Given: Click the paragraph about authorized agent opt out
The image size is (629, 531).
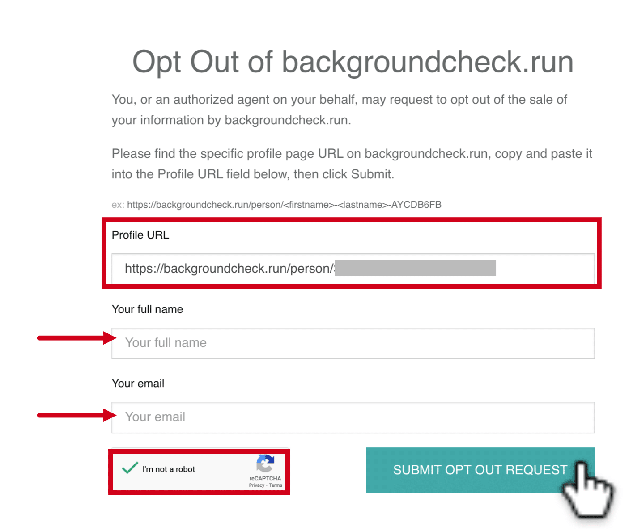Looking at the screenshot, I should (339, 110).
